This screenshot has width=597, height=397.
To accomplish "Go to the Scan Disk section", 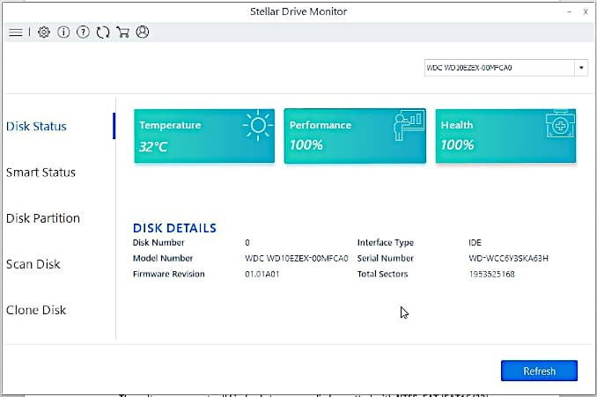I will point(33,264).
